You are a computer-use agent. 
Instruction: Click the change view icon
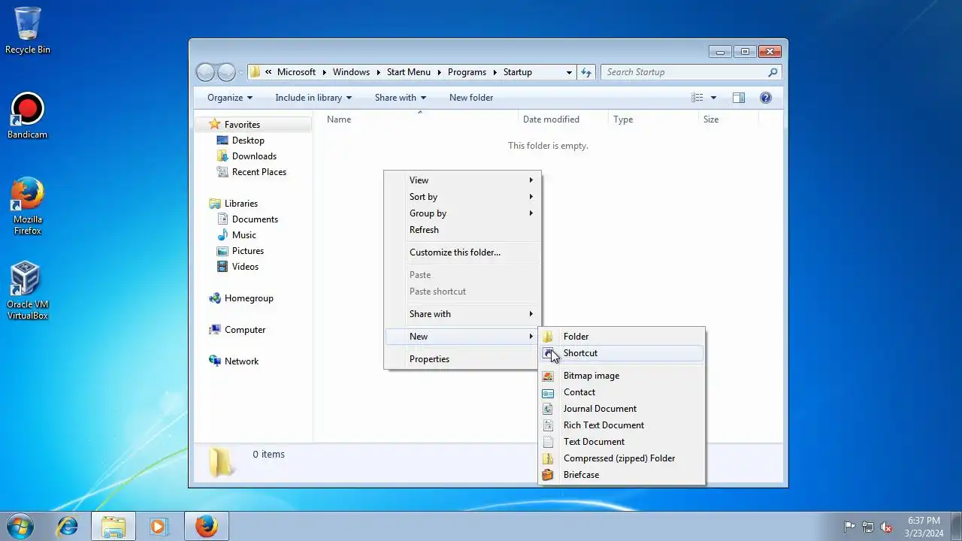click(x=697, y=98)
